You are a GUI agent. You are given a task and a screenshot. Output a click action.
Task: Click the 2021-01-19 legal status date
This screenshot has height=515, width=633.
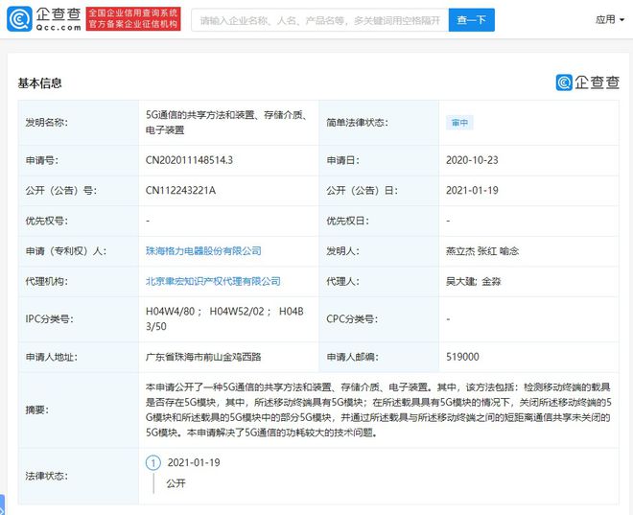coord(193,462)
